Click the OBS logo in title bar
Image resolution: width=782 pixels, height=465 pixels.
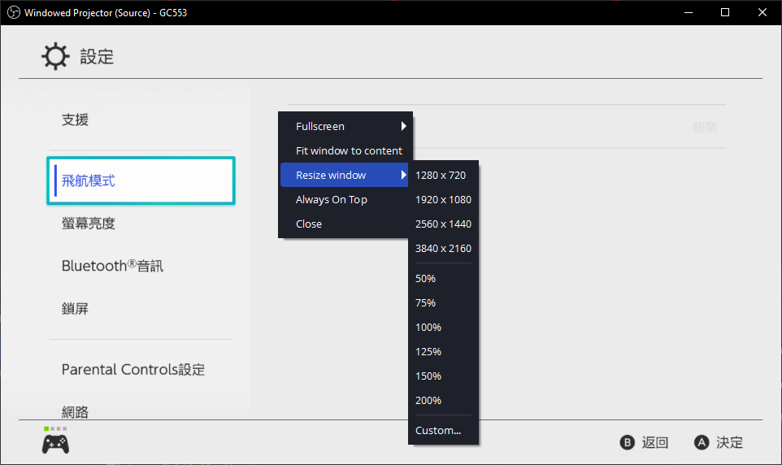click(x=14, y=12)
